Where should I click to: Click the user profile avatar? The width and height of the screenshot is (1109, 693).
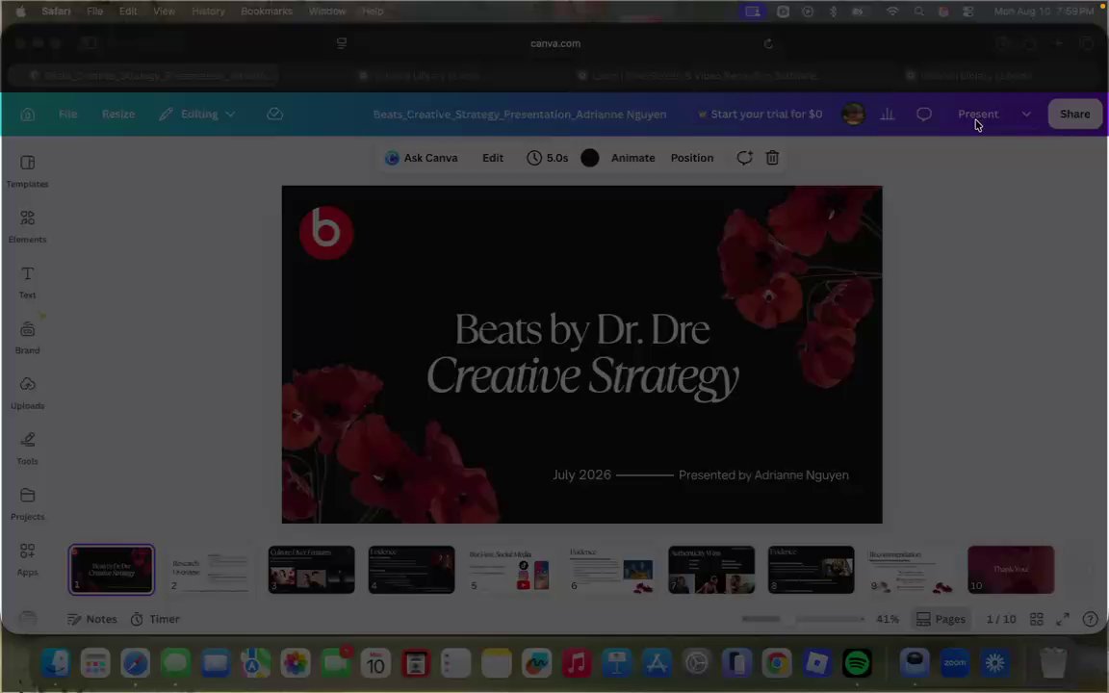[x=854, y=114]
